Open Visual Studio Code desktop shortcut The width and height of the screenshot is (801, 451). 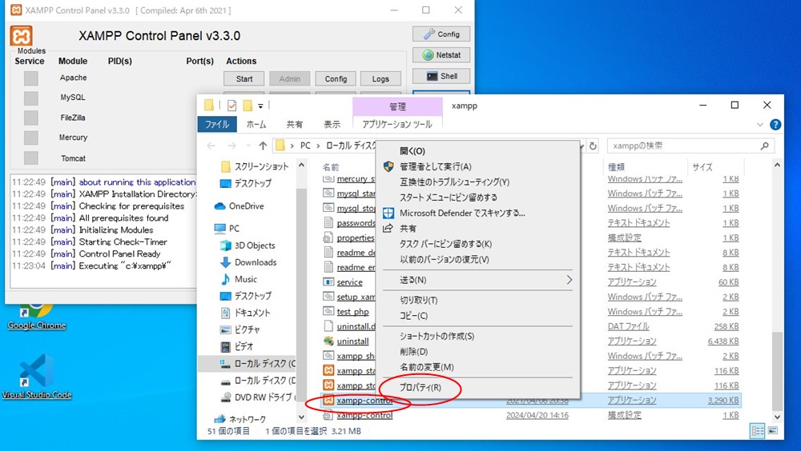click(x=36, y=377)
